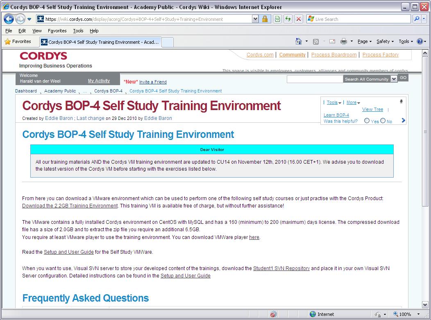431x320 pixels.
Task: Click the Home icon in command bar
Action: coord(299,41)
